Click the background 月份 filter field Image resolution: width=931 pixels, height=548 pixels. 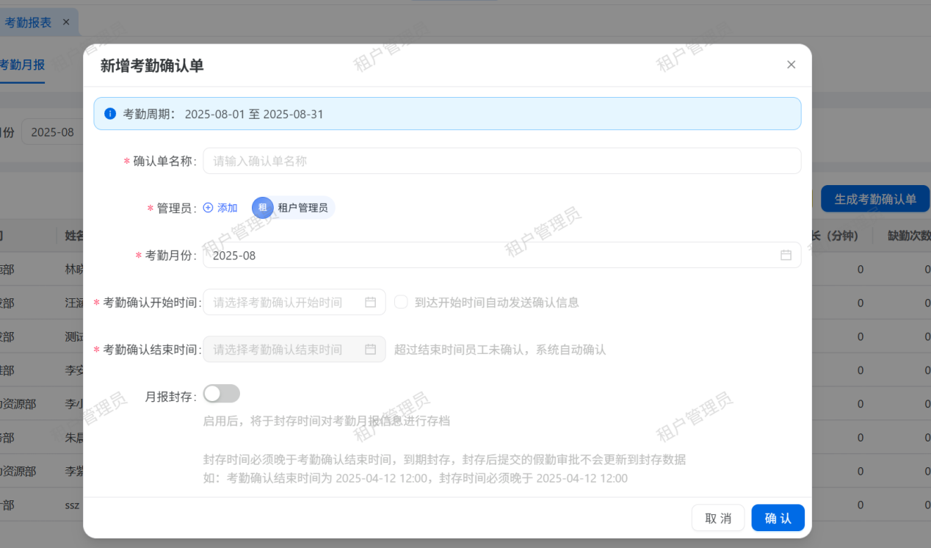51,132
